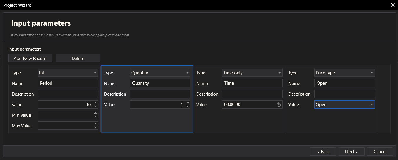The height and width of the screenshot is (160, 398).
Task: Click the Description field of Quantity record
Action: 160,94
